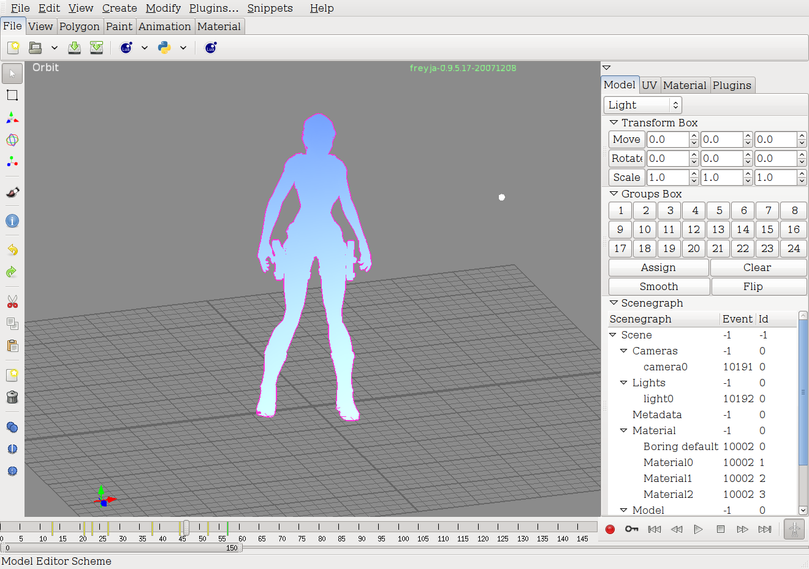Increment the first Scale value spinner
The height and width of the screenshot is (569, 809).
tap(694, 174)
